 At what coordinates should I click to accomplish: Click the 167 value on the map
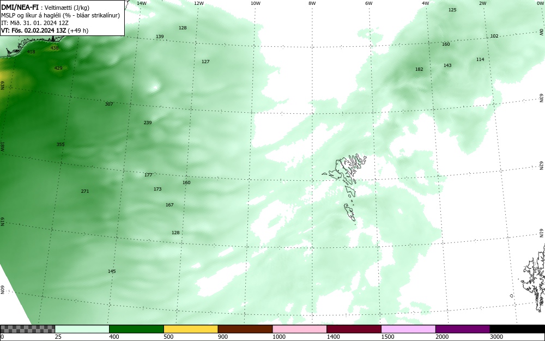coord(169,204)
